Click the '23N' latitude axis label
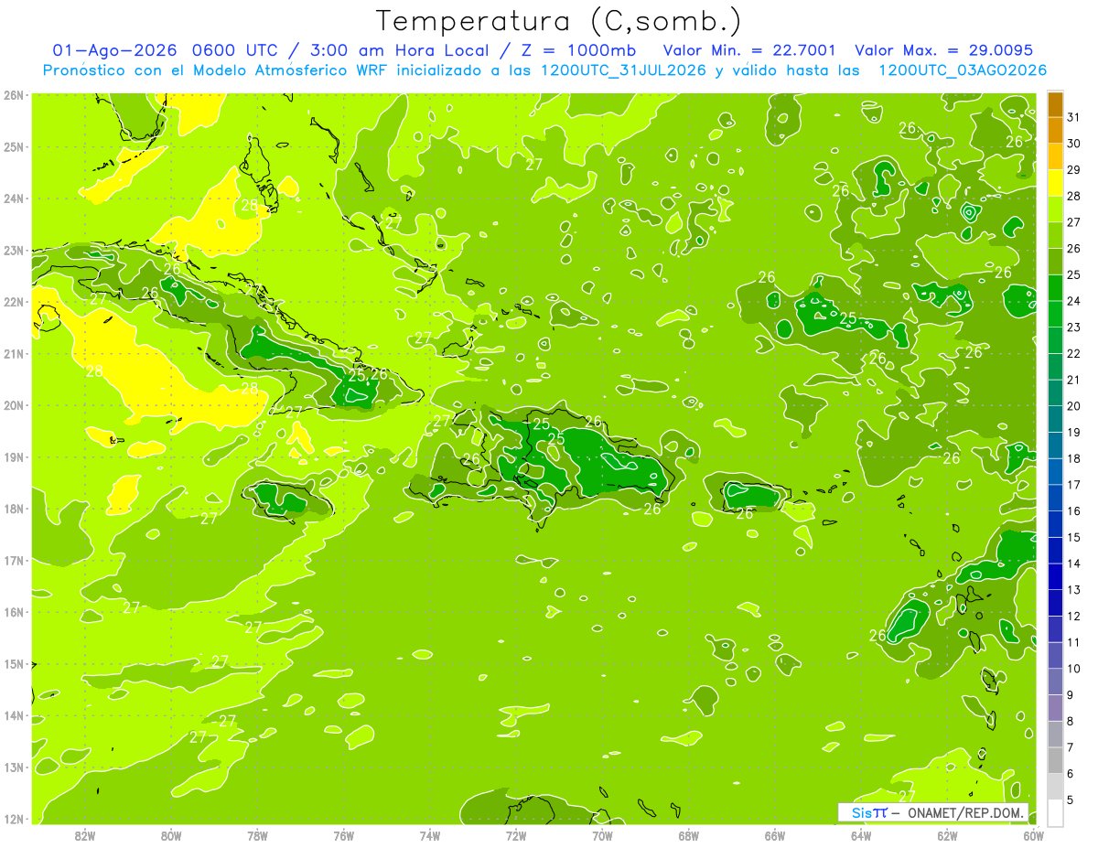 13,250
